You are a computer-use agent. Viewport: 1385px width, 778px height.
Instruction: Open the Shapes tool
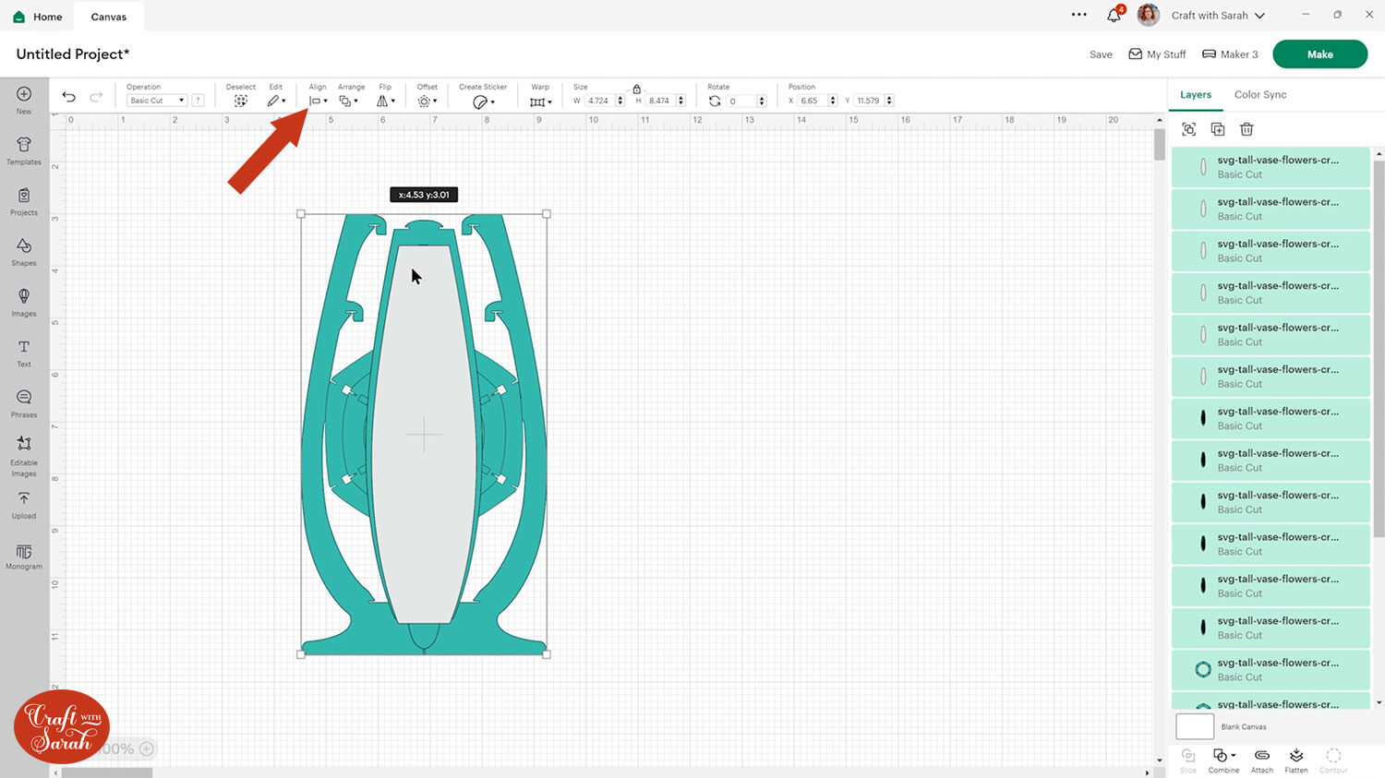[x=24, y=251]
